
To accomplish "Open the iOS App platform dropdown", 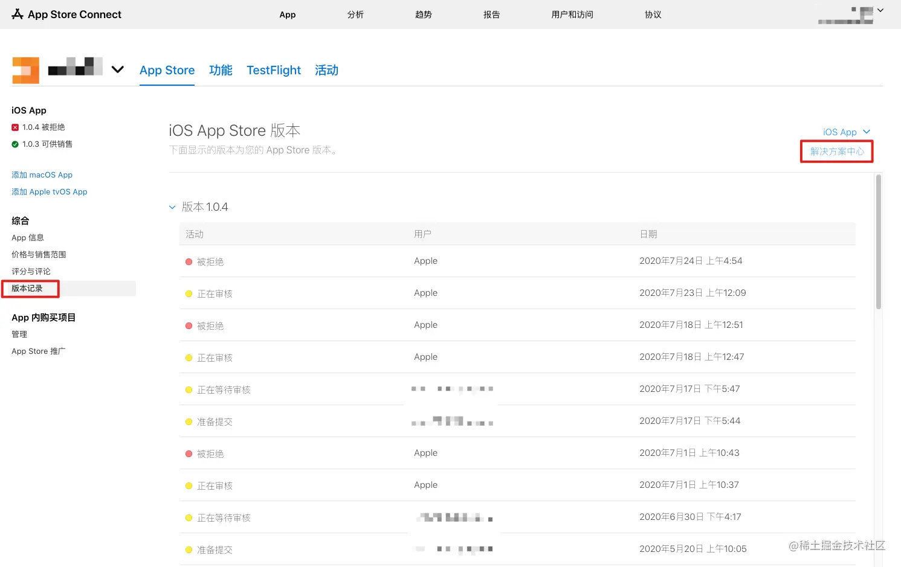I will pos(847,132).
